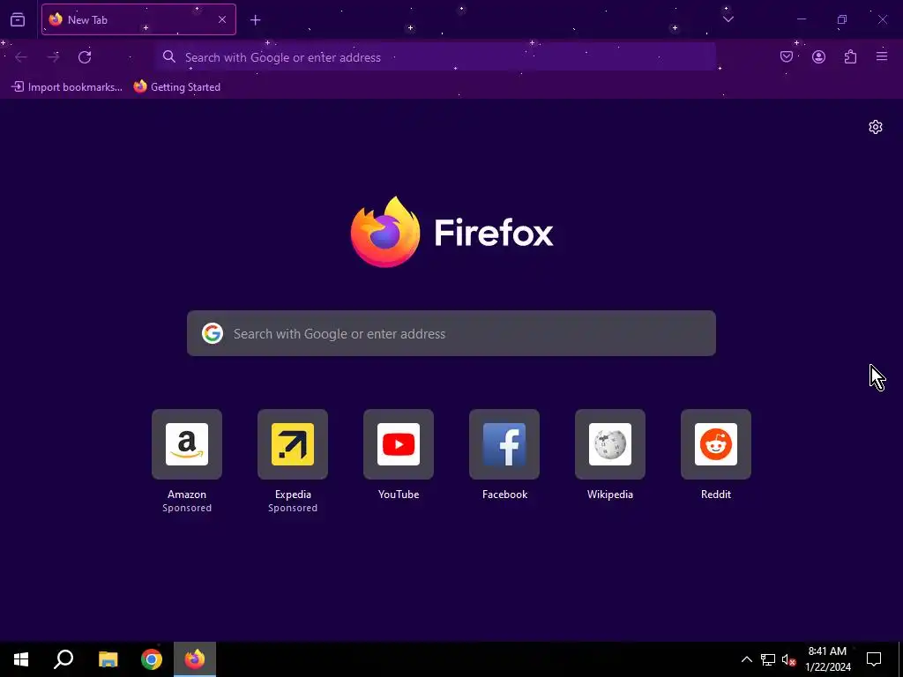Open the Amazon sponsored shortcut
Screen dimensions: 903x677
click(187, 444)
